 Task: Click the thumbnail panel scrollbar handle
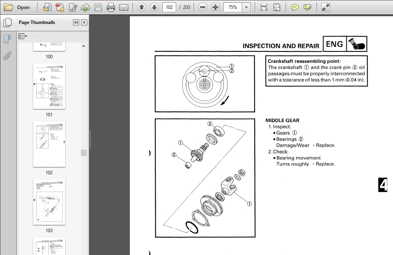click(x=84, y=153)
